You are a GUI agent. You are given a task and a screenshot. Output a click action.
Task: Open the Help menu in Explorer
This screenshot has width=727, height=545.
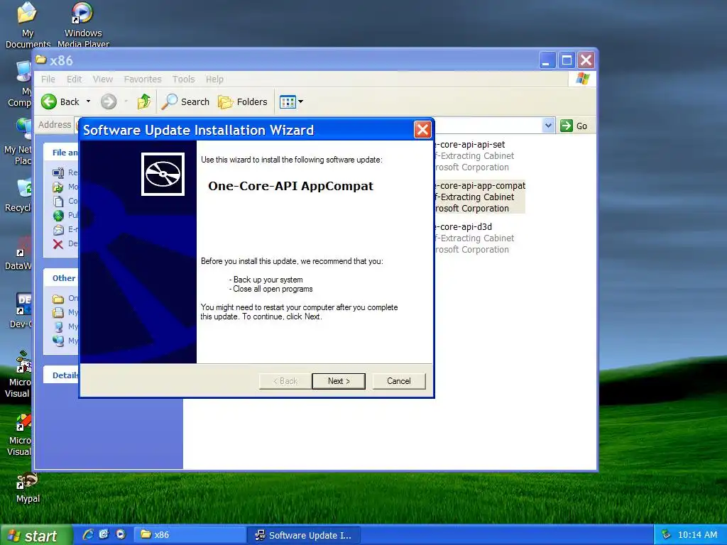pyautogui.click(x=214, y=79)
